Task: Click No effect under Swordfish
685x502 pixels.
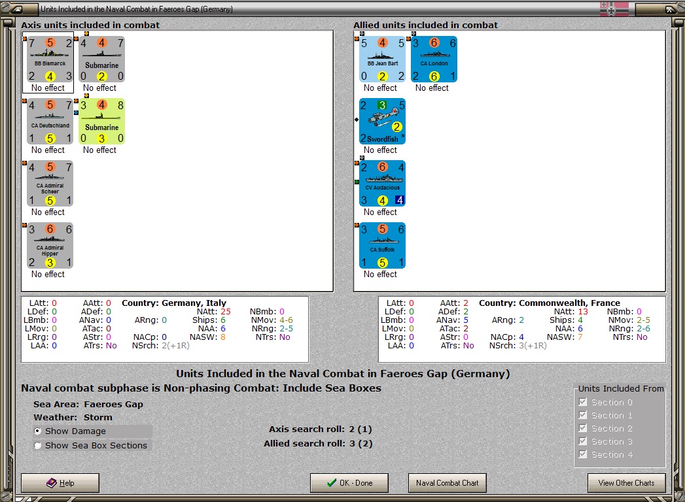Action: (381, 150)
